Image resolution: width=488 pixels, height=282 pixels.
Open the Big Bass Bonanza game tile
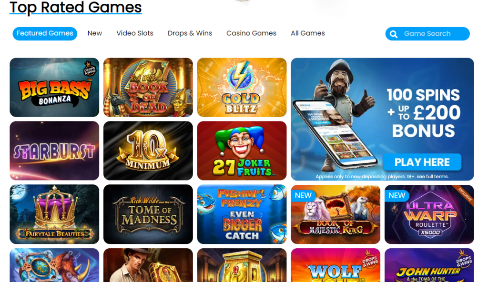(54, 88)
